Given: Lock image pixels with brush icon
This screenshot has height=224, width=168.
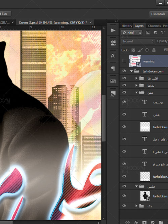Looking at the screenshot, I should click(140, 50).
